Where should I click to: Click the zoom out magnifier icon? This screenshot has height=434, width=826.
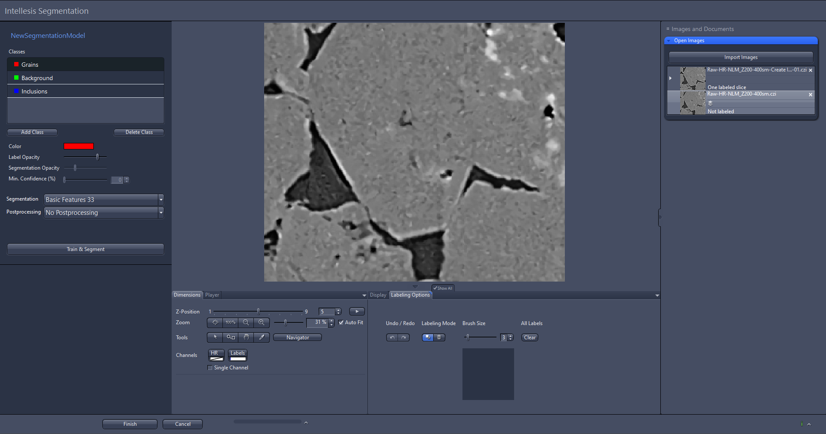click(246, 322)
